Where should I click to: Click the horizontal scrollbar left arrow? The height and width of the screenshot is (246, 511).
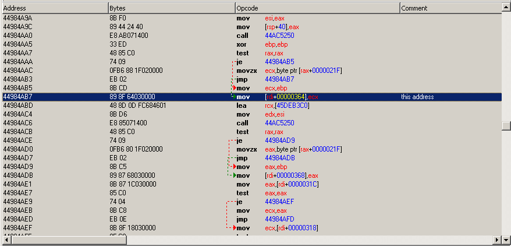pos(6,240)
